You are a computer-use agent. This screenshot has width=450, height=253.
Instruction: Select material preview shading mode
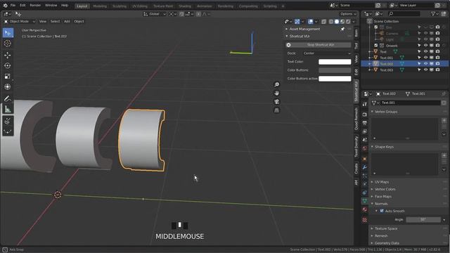(342, 22)
